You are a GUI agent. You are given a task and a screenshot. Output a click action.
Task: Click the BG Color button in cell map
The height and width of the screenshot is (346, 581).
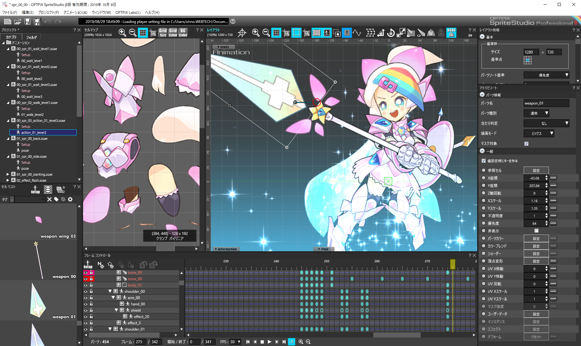(x=183, y=33)
